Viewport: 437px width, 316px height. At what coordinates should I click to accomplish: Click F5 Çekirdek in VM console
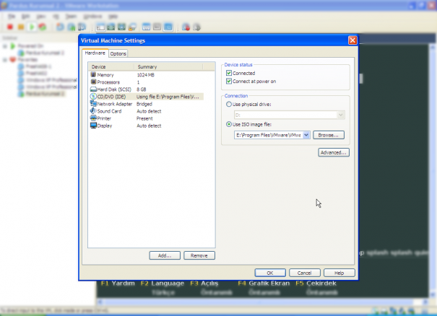pos(316,283)
